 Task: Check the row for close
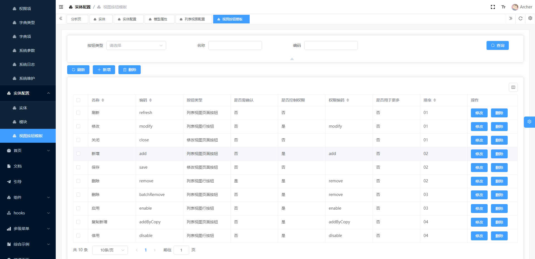pos(78,140)
